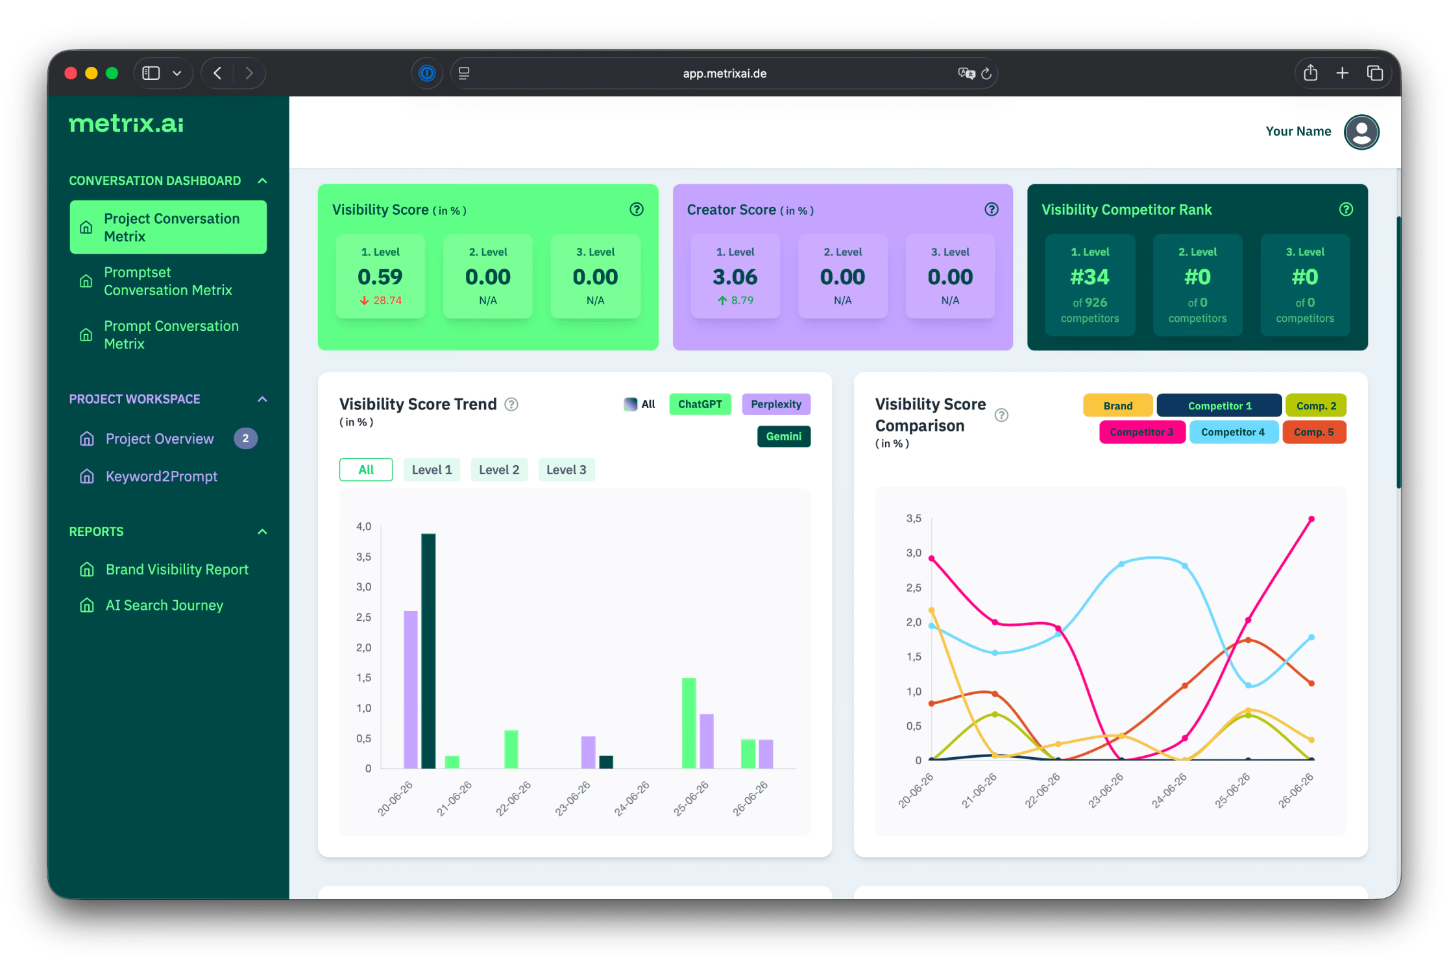This screenshot has width=1449, height=955.
Task: Open Project Overview in the sidebar
Action: coord(160,439)
